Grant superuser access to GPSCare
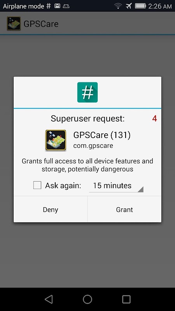The image size is (175, 311). (x=124, y=210)
